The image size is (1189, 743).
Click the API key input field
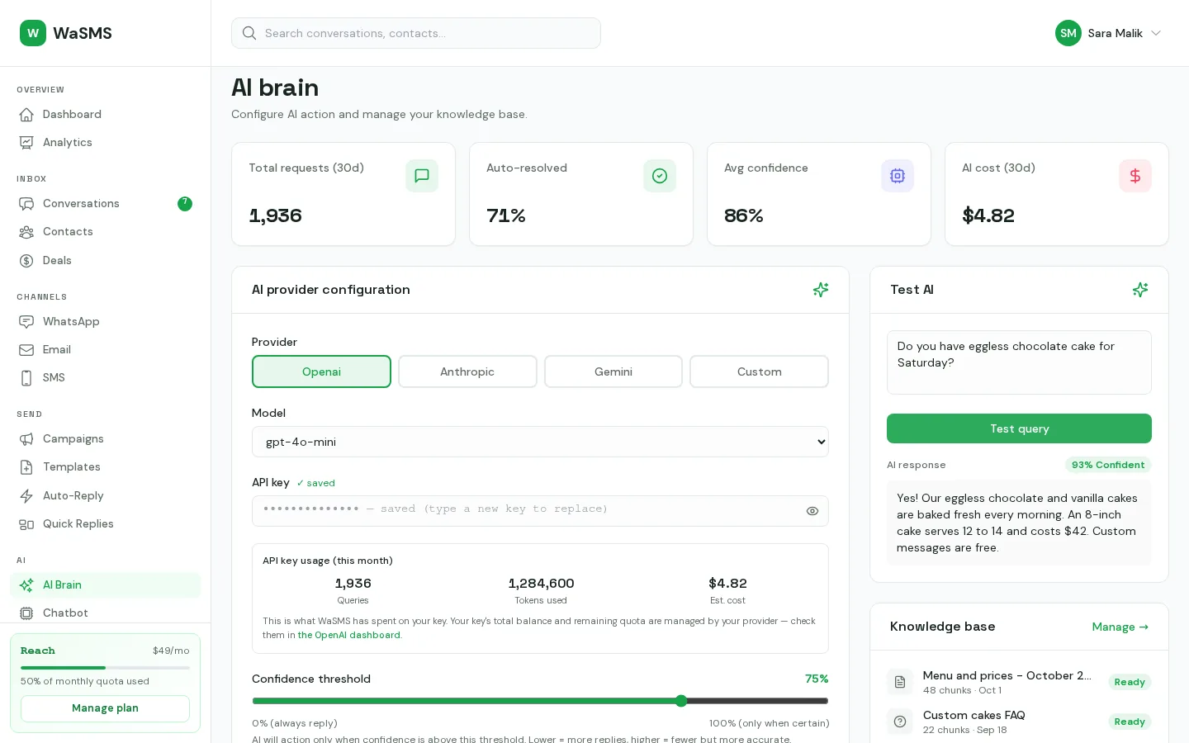pyautogui.click(x=540, y=511)
